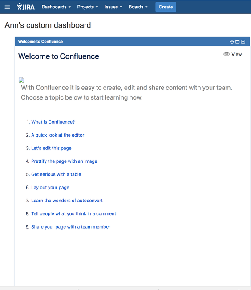Screen dimensions: 251x290
Task: Open the hamburger sidebar menu icon
Action: (x=7, y=7)
